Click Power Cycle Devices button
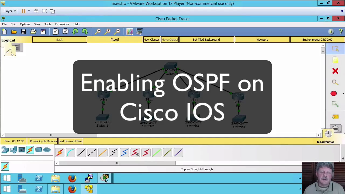Screen dimensions: 345x194 point(43,141)
